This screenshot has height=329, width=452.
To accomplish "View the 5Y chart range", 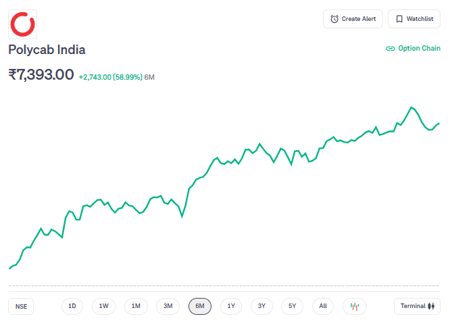I will (x=293, y=306).
